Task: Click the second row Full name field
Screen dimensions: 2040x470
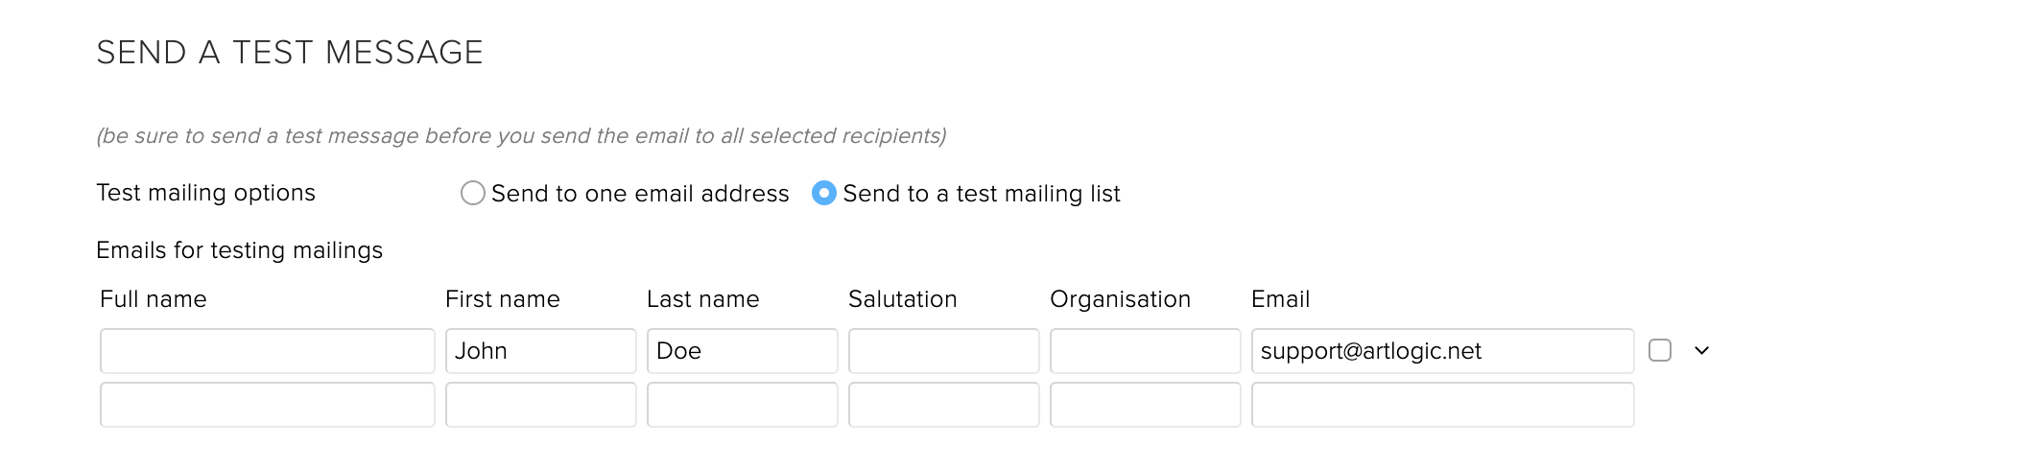Action: [x=267, y=405]
